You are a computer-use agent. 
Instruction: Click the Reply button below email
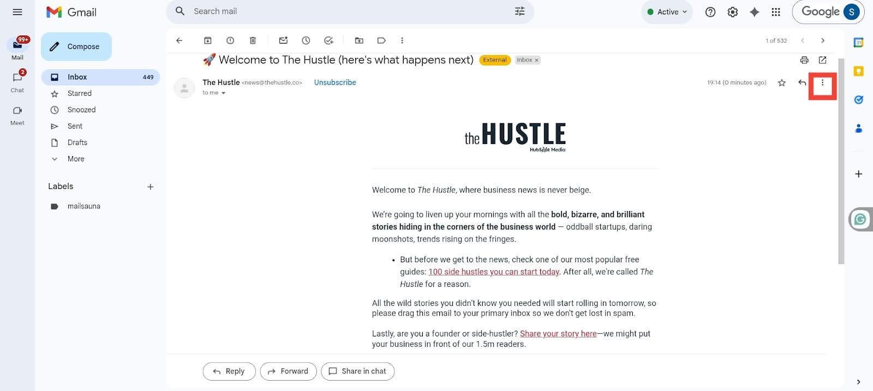[x=229, y=371]
